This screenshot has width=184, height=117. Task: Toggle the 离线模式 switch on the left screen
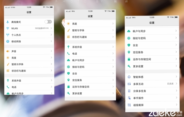(48, 22)
